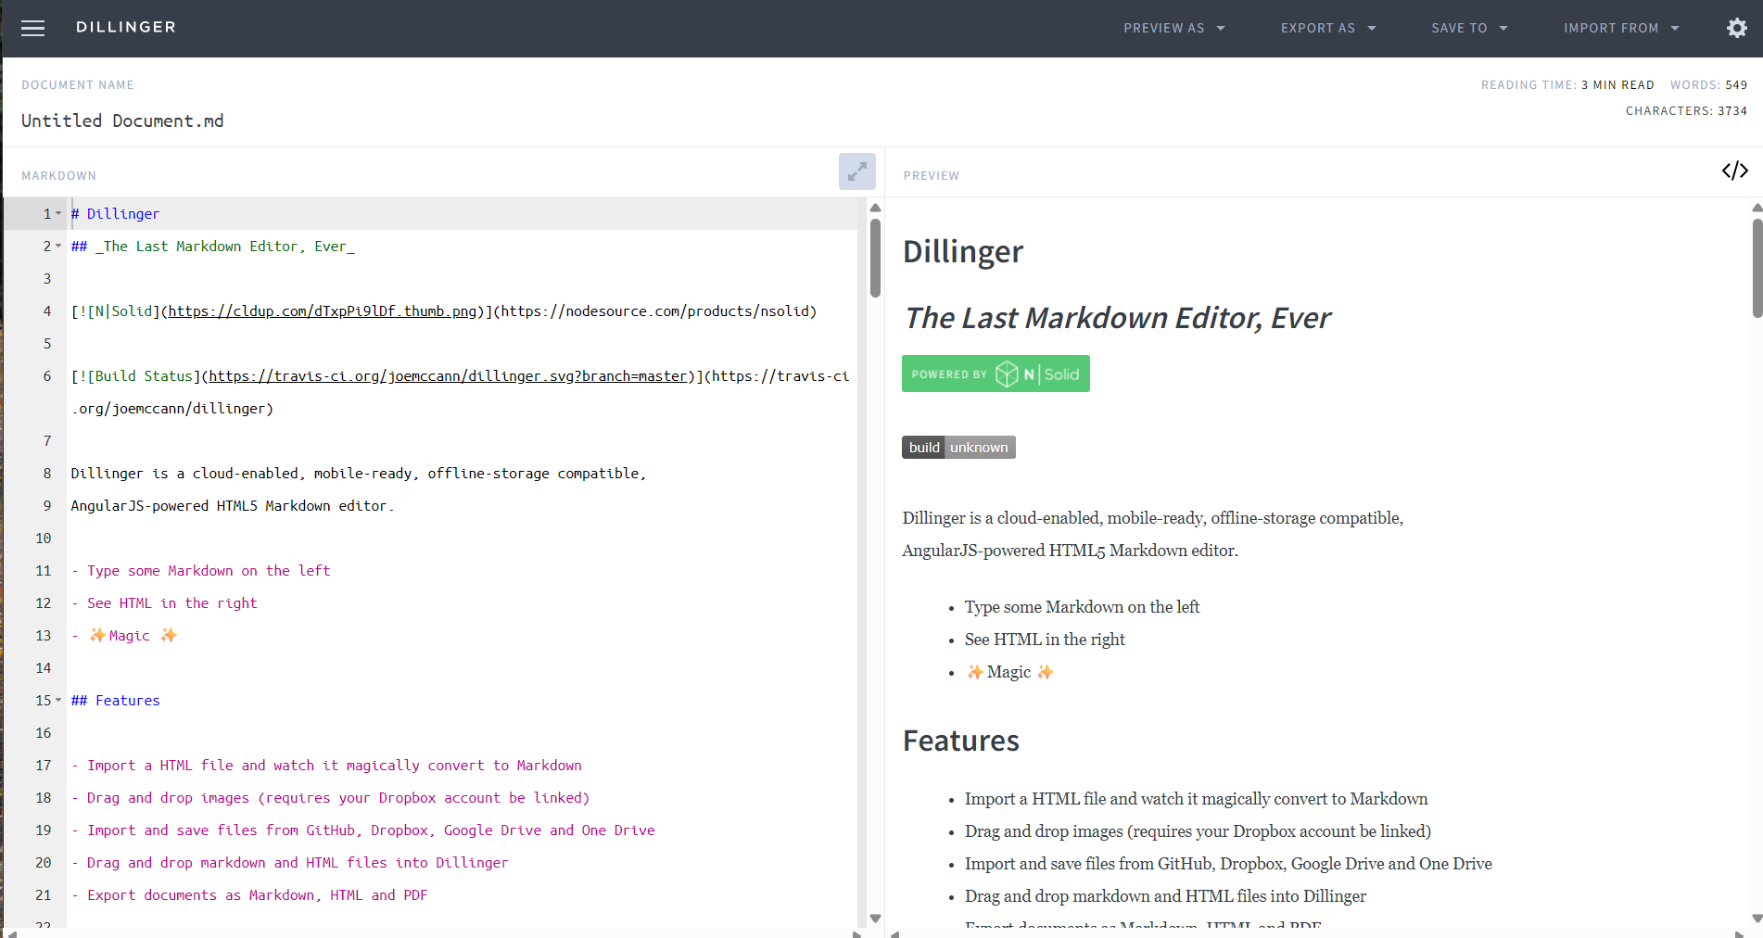Click the reading time 3 MIN READ
The image size is (1763, 938).
pyautogui.click(x=1617, y=84)
